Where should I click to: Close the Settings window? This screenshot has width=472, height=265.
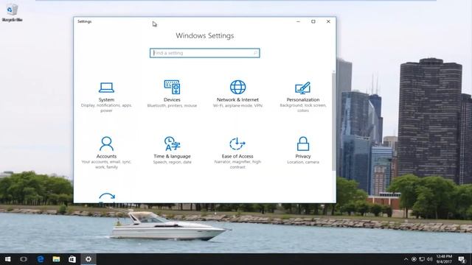point(328,21)
